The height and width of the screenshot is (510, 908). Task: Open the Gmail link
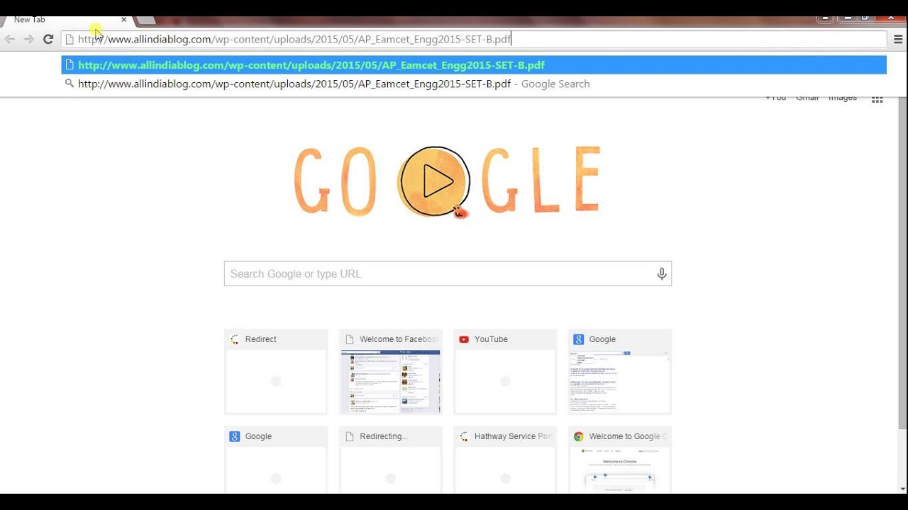pyautogui.click(x=807, y=98)
